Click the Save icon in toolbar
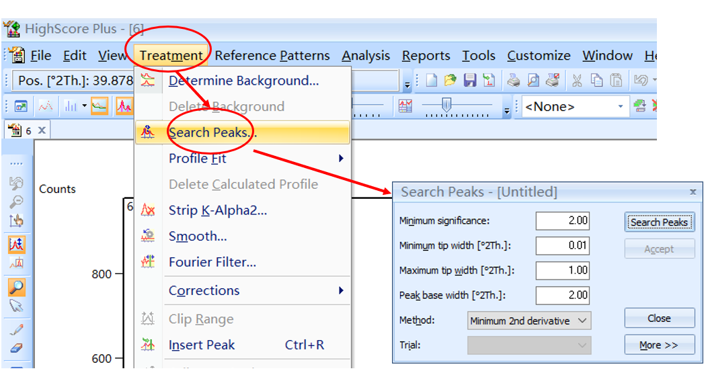Image resolution: width=706 pixels, height=377 pixels. pos(470,81)
